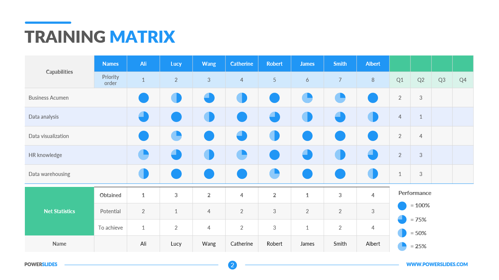The height and width of the screenshot is (280, 499).
Task: Click Ali's Data analysis pie icon
Action: coord(143,117)
